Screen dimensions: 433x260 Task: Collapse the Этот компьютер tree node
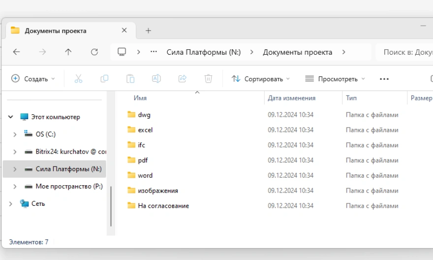(x=10, y=117)
